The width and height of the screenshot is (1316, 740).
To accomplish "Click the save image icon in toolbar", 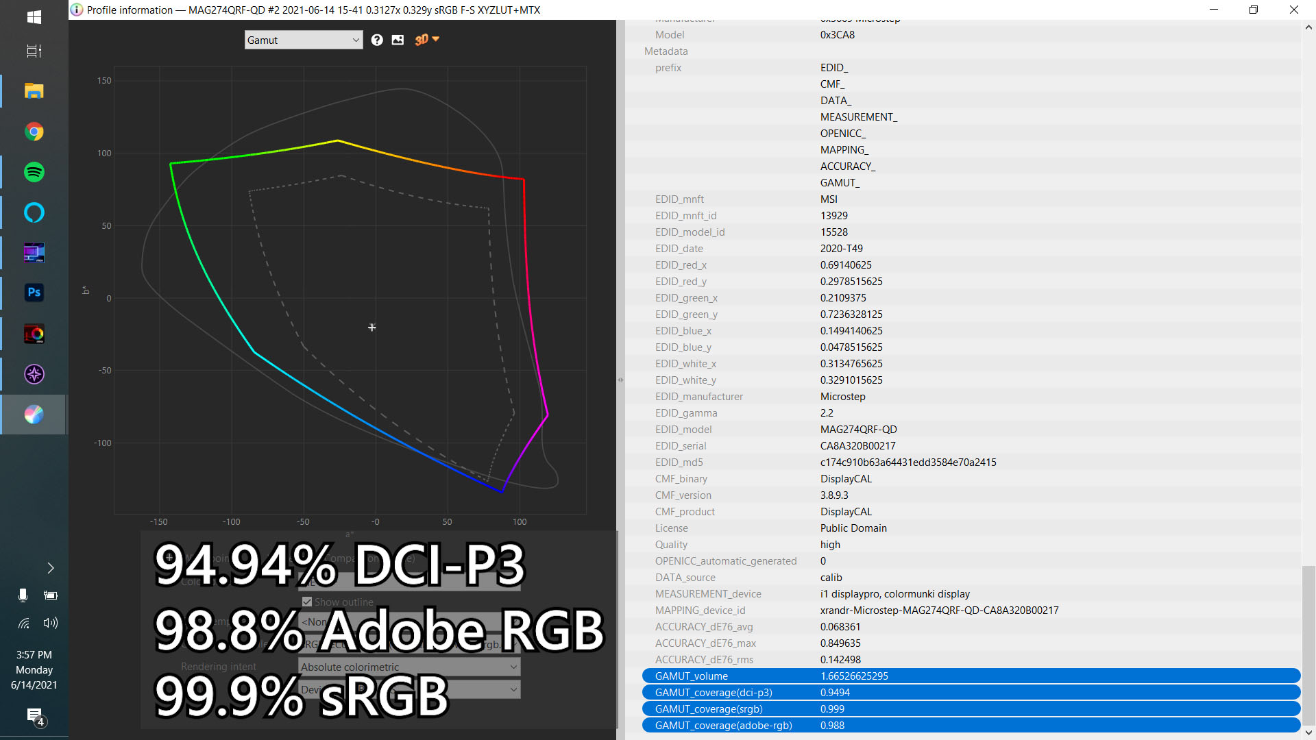I will pos(398,40).
